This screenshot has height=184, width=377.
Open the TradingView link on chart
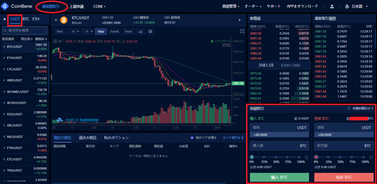pyautogui.click(x=89, y=120)
